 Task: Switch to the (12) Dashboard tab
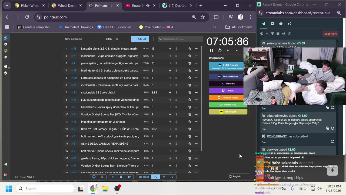(177, 6)
